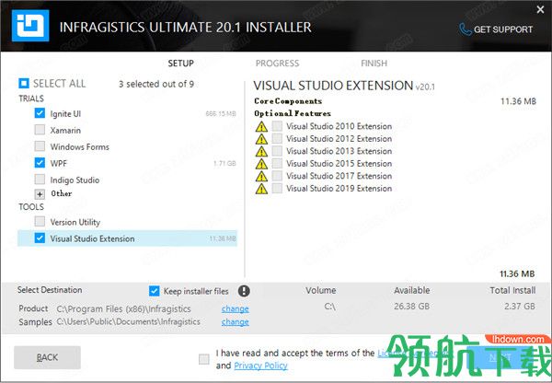Click the Back button
The height and width of the screenshot is (383, 552).
[x=47, y=357]
